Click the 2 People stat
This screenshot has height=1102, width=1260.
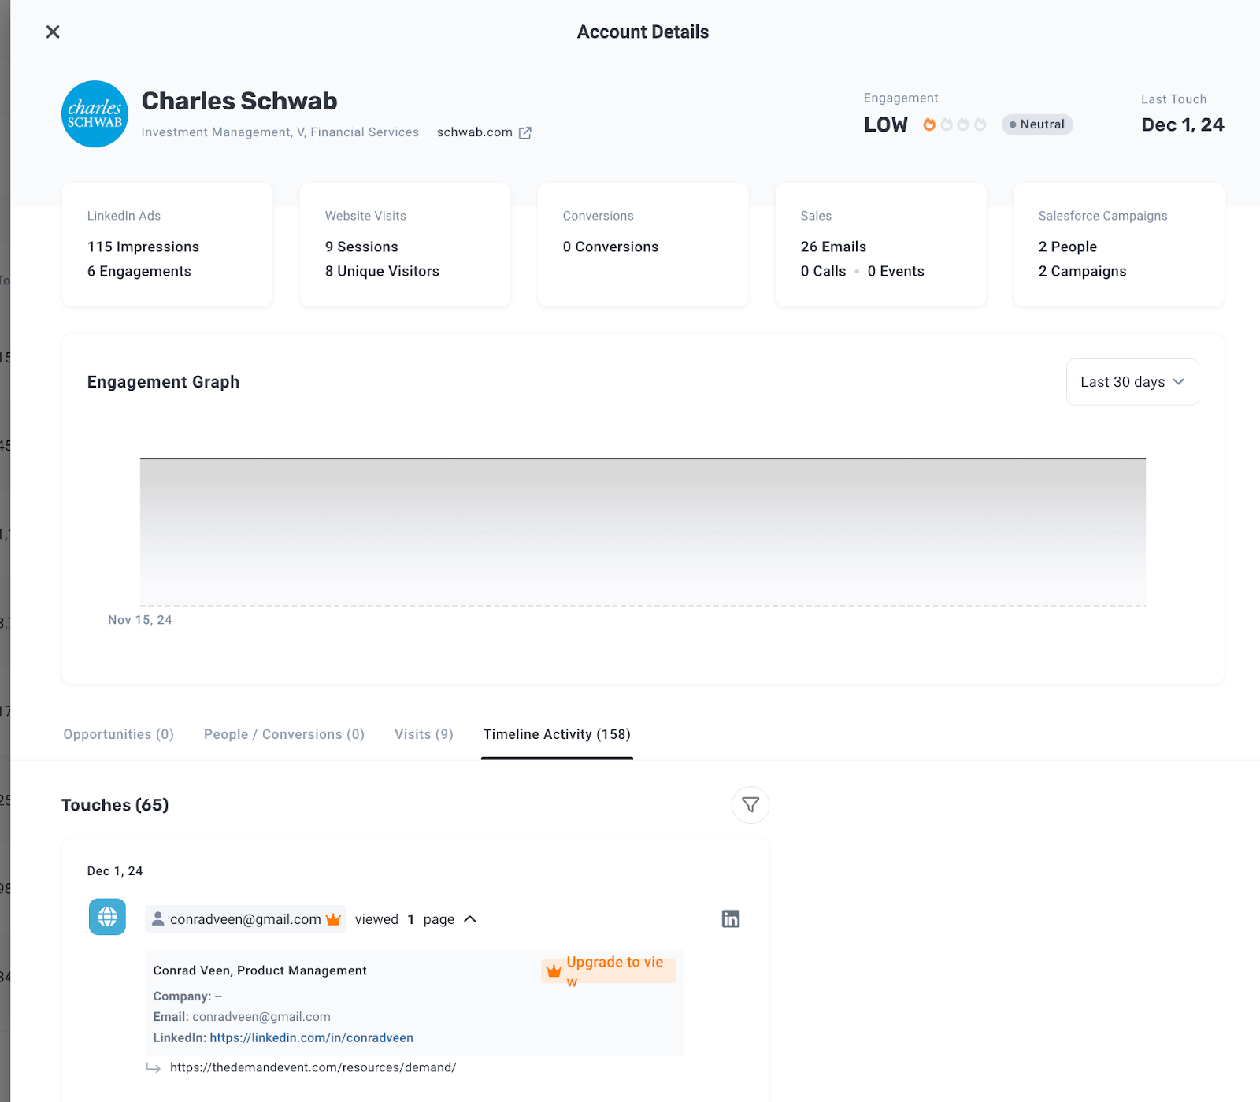(1068, 247)
